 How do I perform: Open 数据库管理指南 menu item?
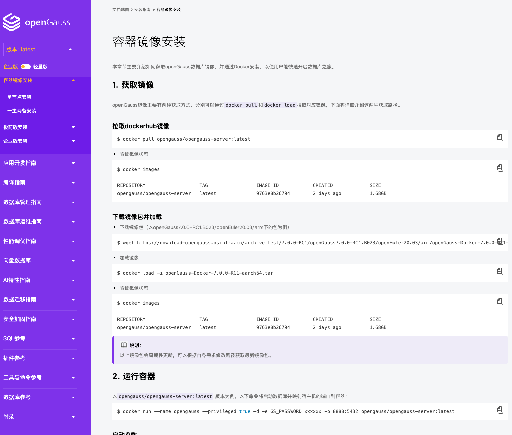23,202
